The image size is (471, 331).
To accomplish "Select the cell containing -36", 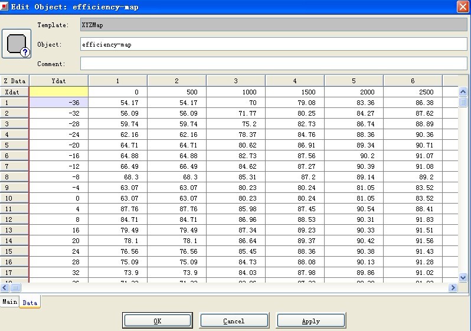I will tap(59, 103).
